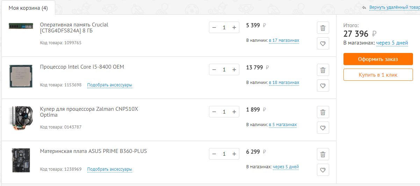Screen dimensions: 420x186
Task: Increase Crucial RAM quantity by one
Action: (x=234, y=28)
